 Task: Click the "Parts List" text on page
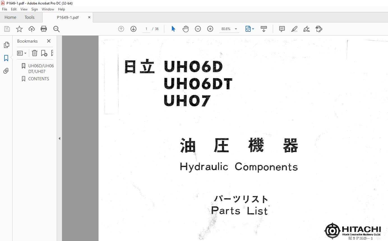tap(239, 210)
